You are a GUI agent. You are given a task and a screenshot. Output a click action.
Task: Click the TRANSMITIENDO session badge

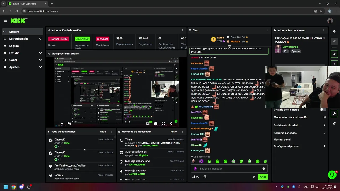[x=58, y=39]
